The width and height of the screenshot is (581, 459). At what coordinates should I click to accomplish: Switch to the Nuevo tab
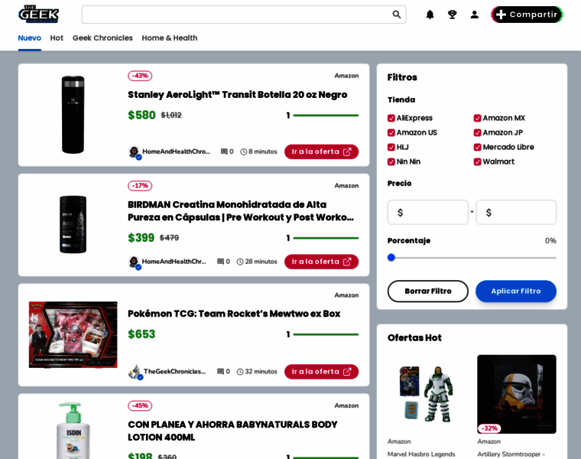click(30, 37)
